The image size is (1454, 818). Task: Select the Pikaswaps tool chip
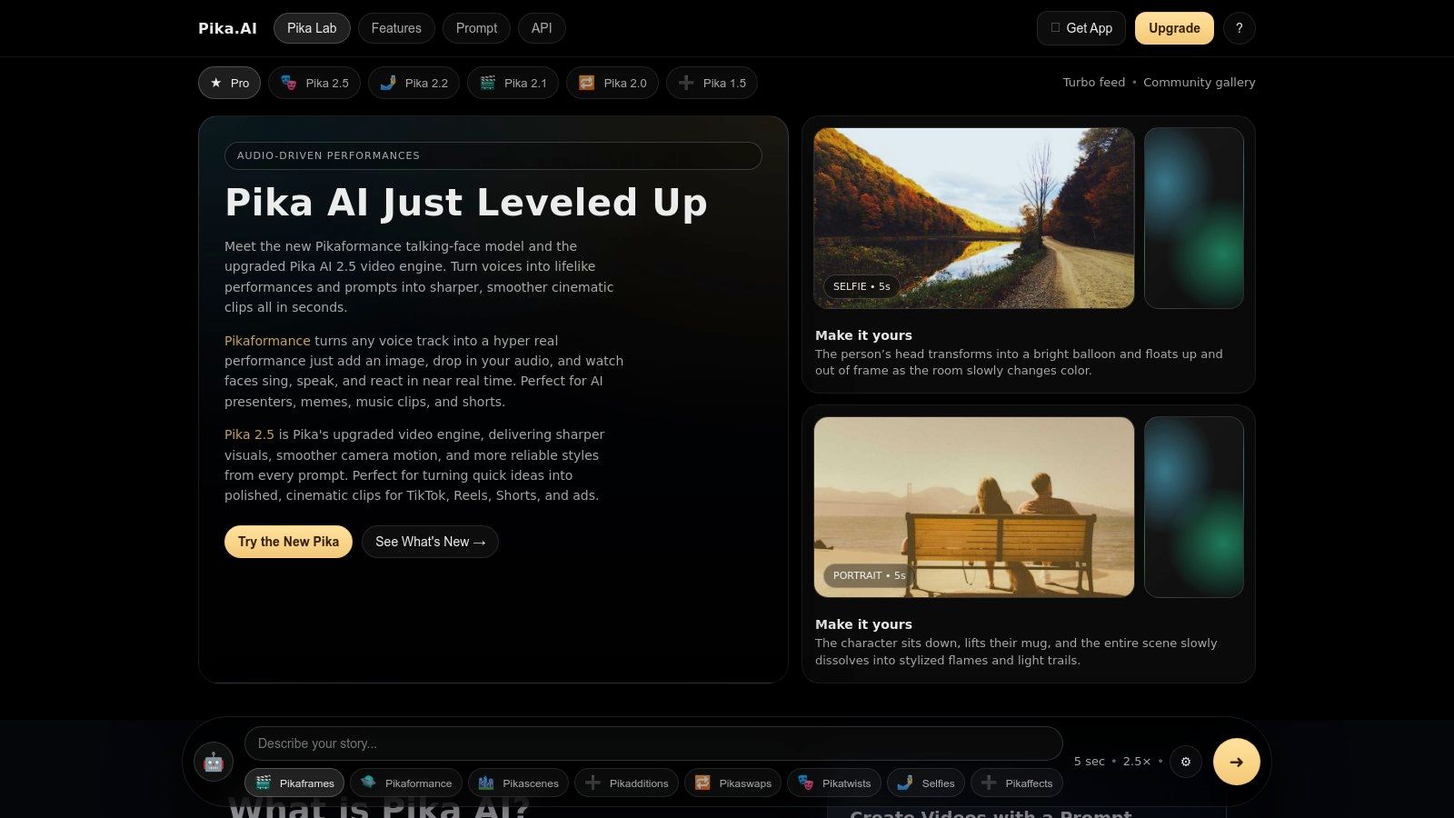pyautogui.click(x=732, y=783)
